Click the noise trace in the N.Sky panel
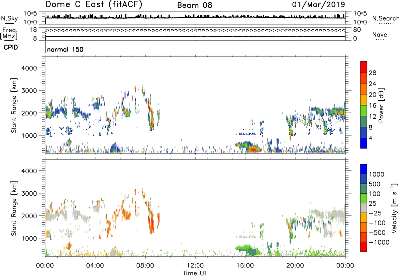This screenshot has width=399, height=276. tap(195, 17)
